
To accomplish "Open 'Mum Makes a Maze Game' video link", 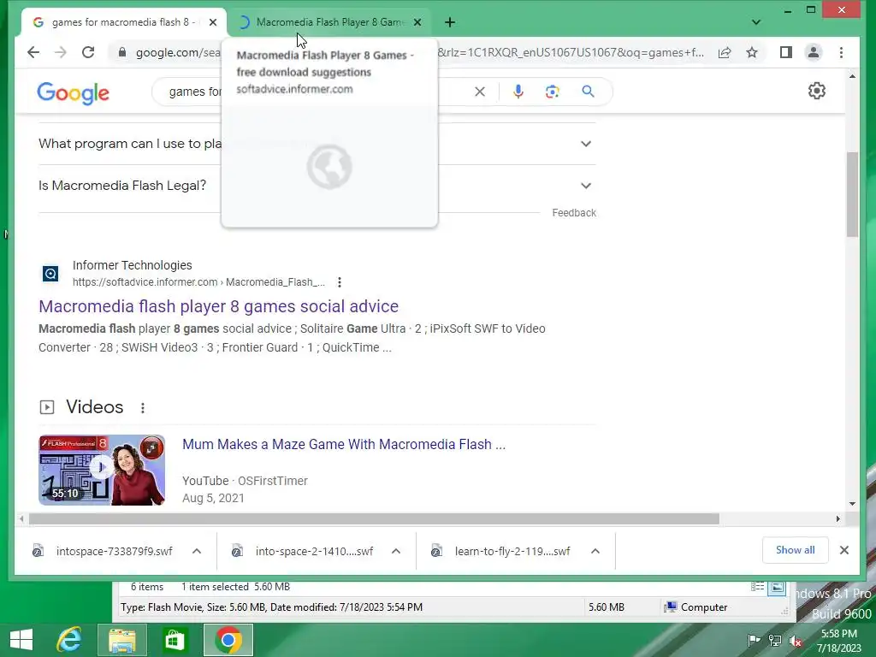I will pyautogui.click(x=344, y=444).
